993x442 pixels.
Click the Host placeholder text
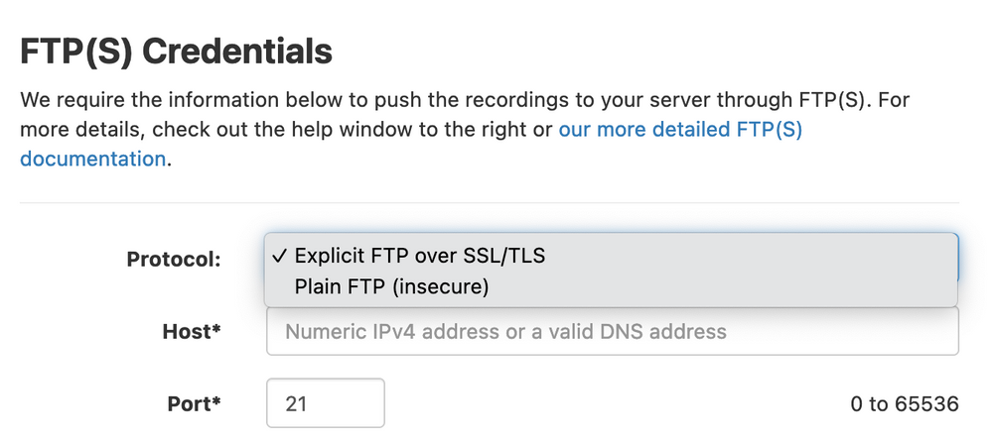pos(505,331)
